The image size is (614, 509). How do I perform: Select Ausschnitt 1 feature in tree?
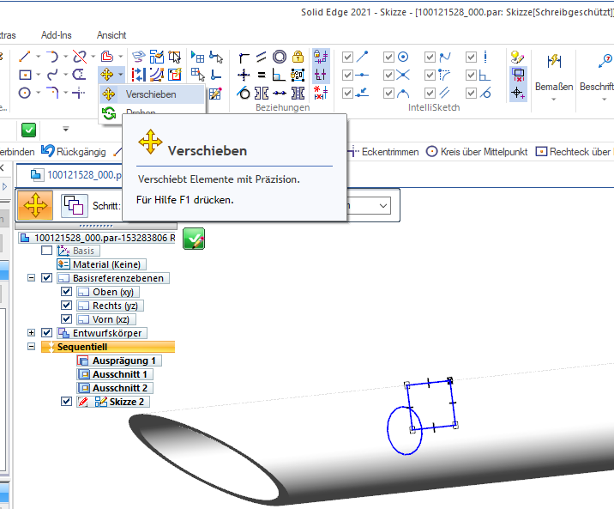coord(115,374)
